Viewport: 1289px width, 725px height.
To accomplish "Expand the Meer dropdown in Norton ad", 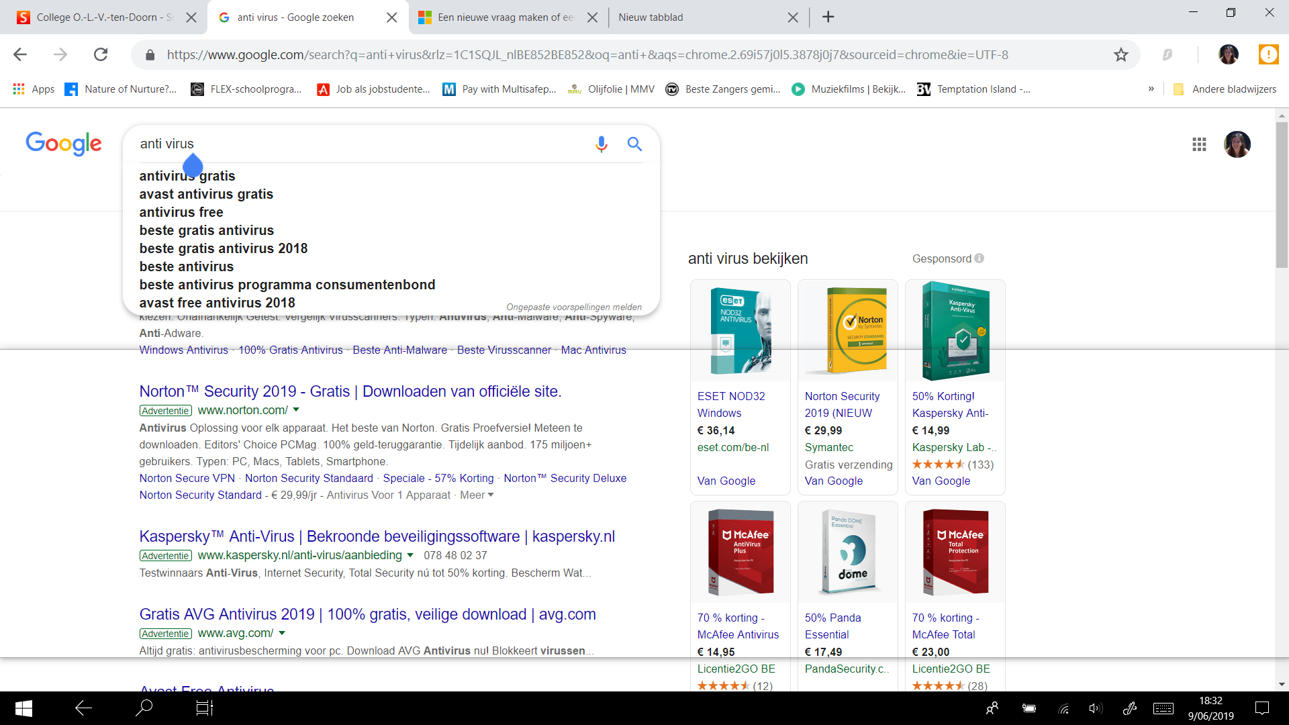I will click(x=477, y=495).
